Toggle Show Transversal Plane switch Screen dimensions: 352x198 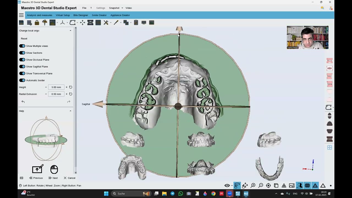(22, 73)
